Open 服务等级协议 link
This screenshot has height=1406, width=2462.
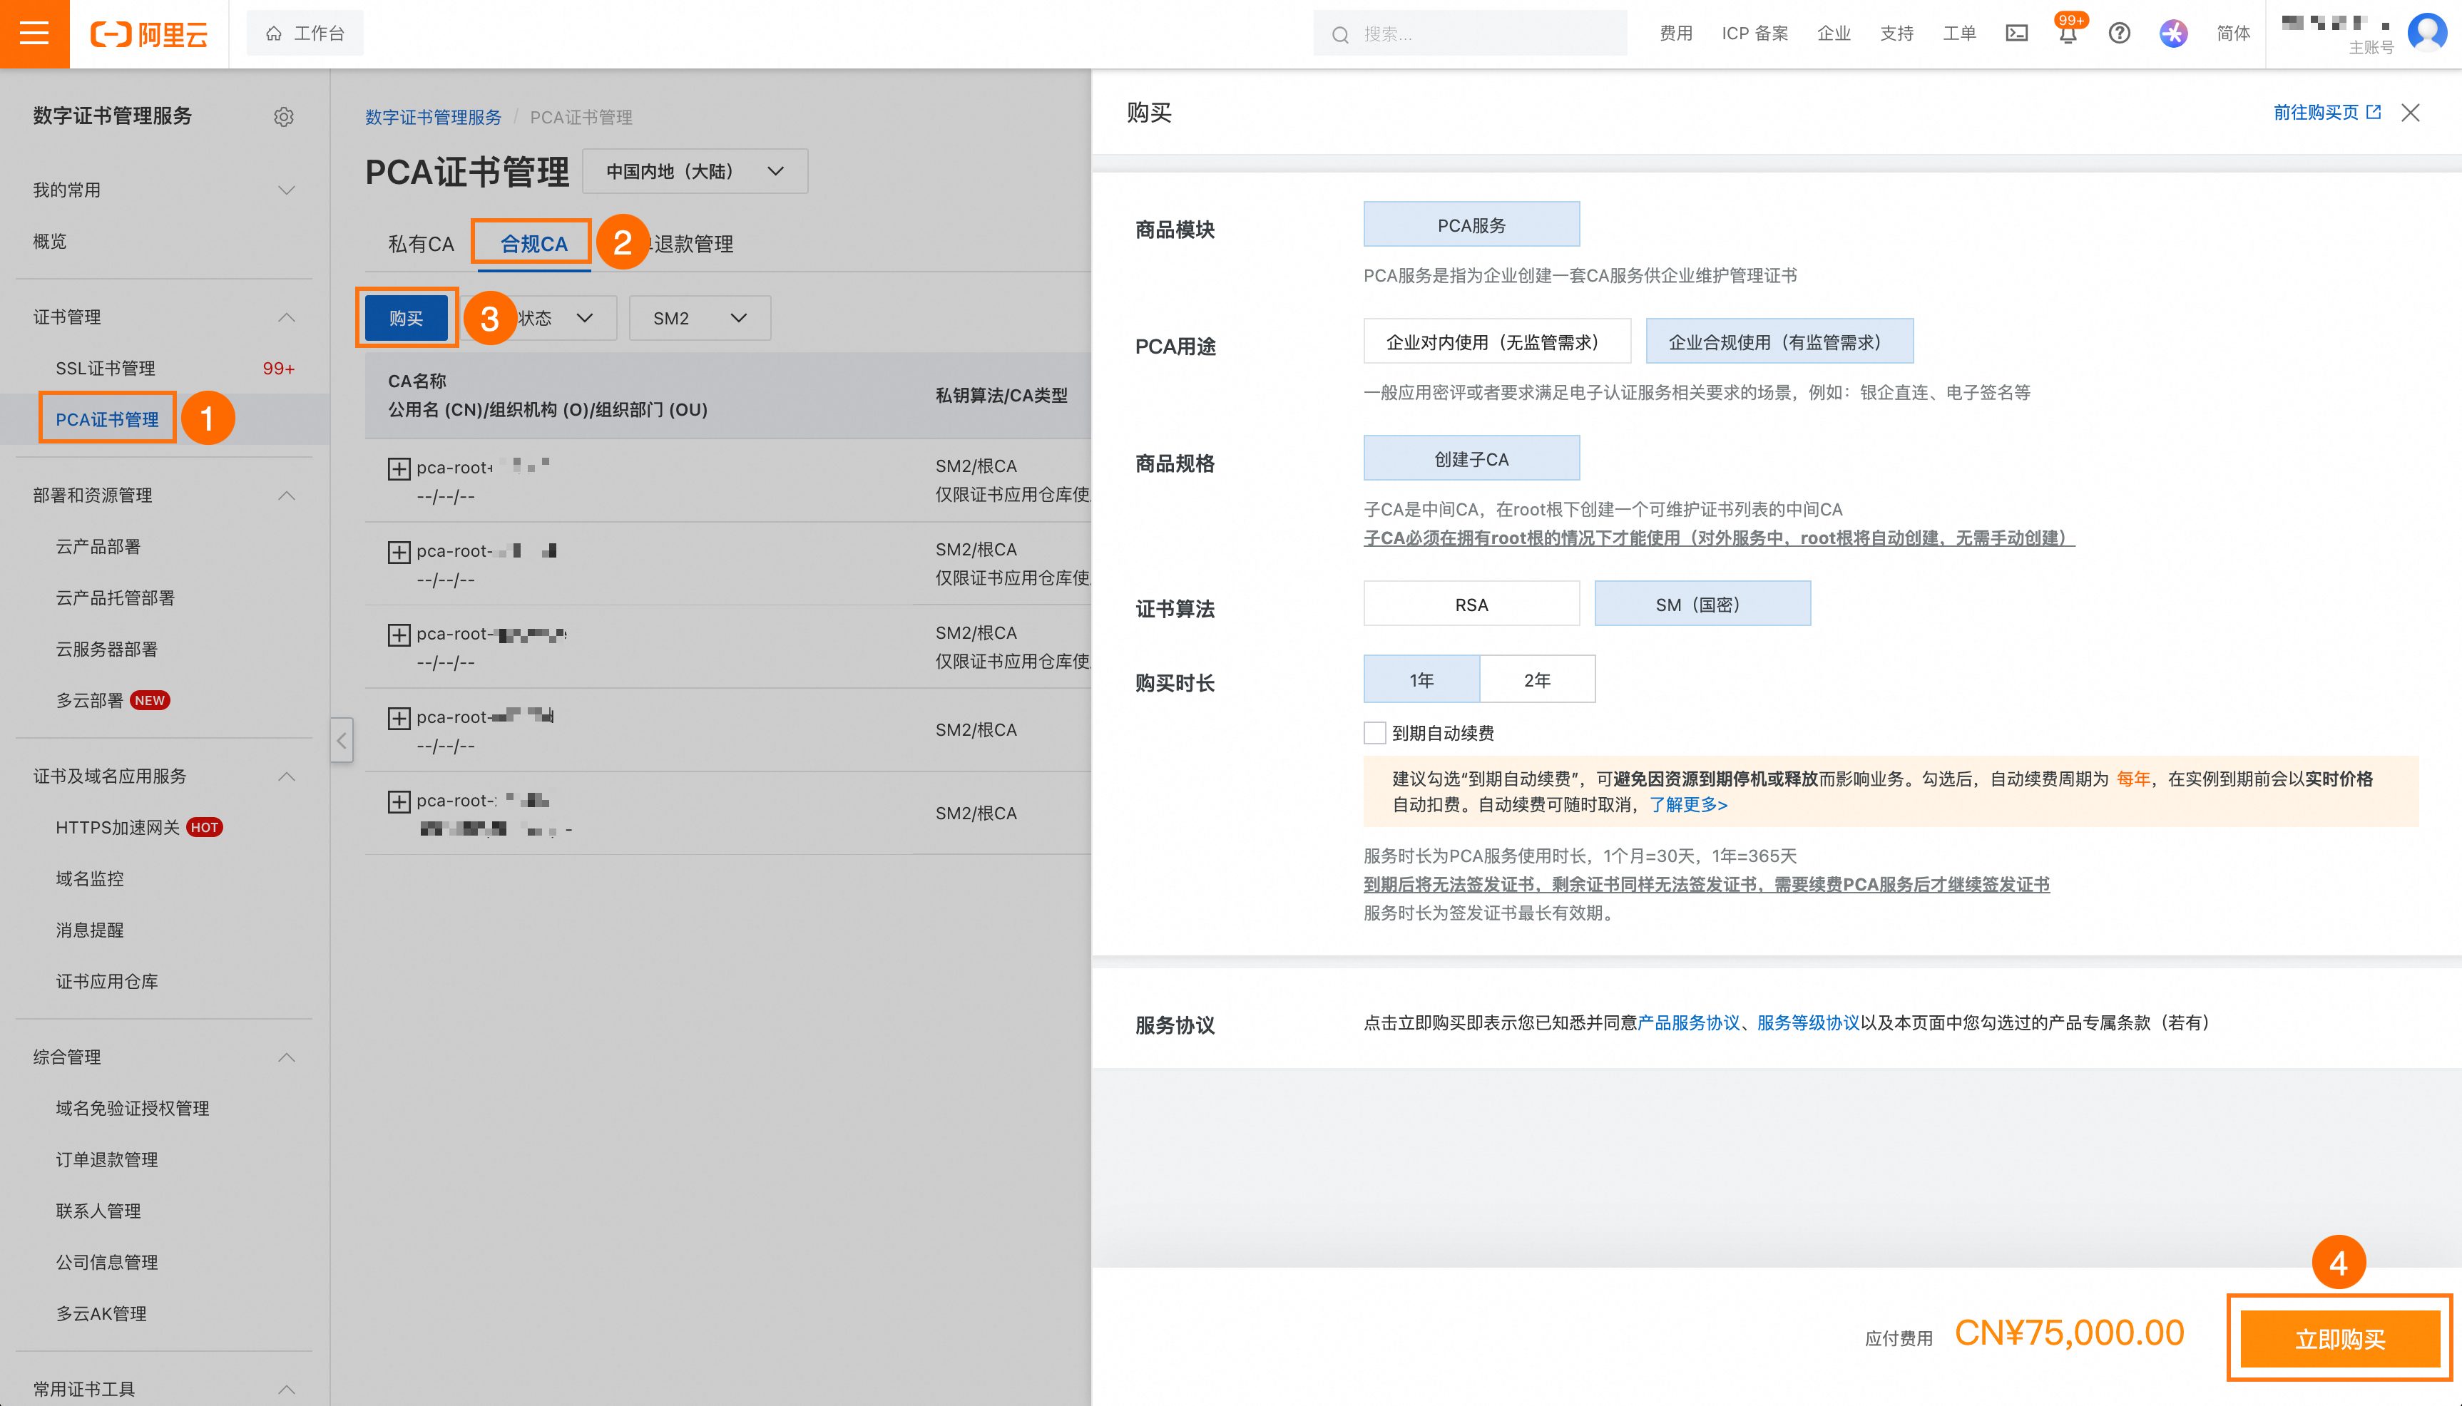click(1807, 1022)
